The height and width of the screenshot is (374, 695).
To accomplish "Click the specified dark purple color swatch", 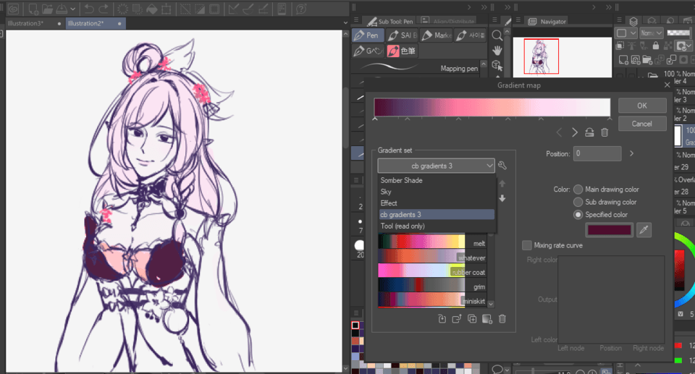I will coord(609,229).
